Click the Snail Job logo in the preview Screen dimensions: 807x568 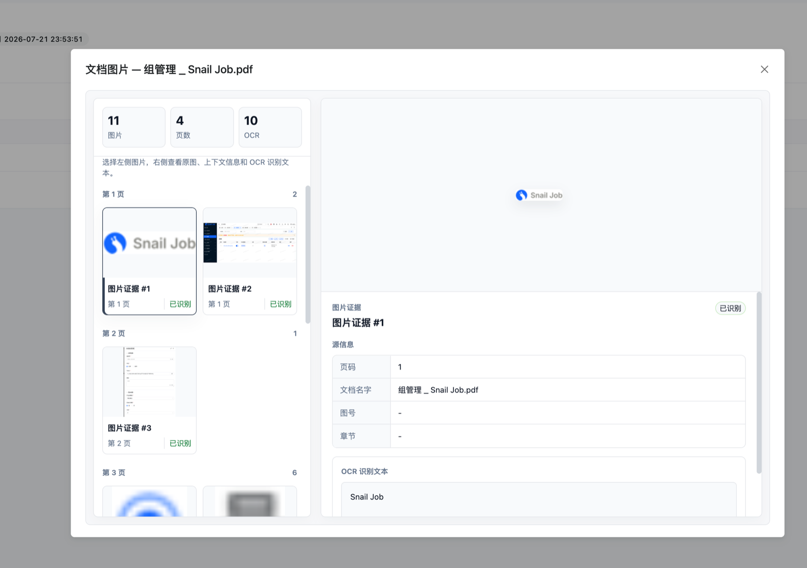(x=539, y=195)
